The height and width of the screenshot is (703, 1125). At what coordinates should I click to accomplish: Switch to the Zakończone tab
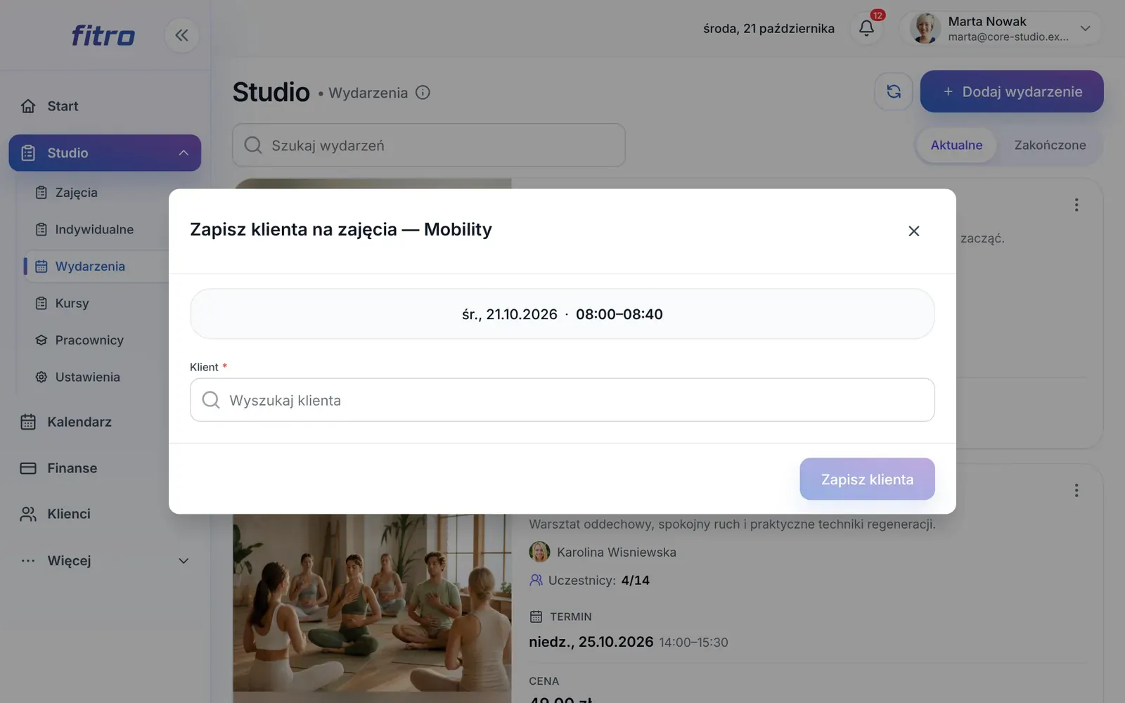tap(1050, 145)
